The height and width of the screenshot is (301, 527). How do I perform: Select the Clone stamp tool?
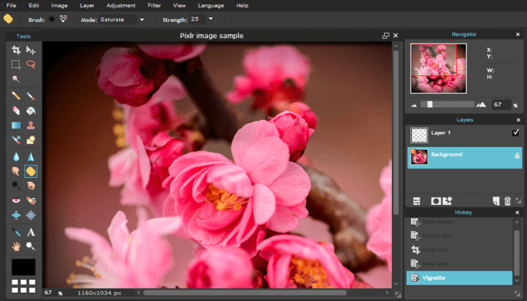coord(31,125)
